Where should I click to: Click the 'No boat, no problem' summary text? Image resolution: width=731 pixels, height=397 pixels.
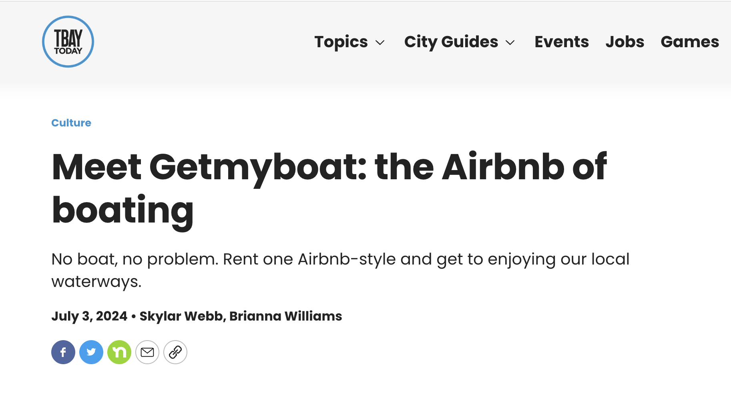point(135,259)
